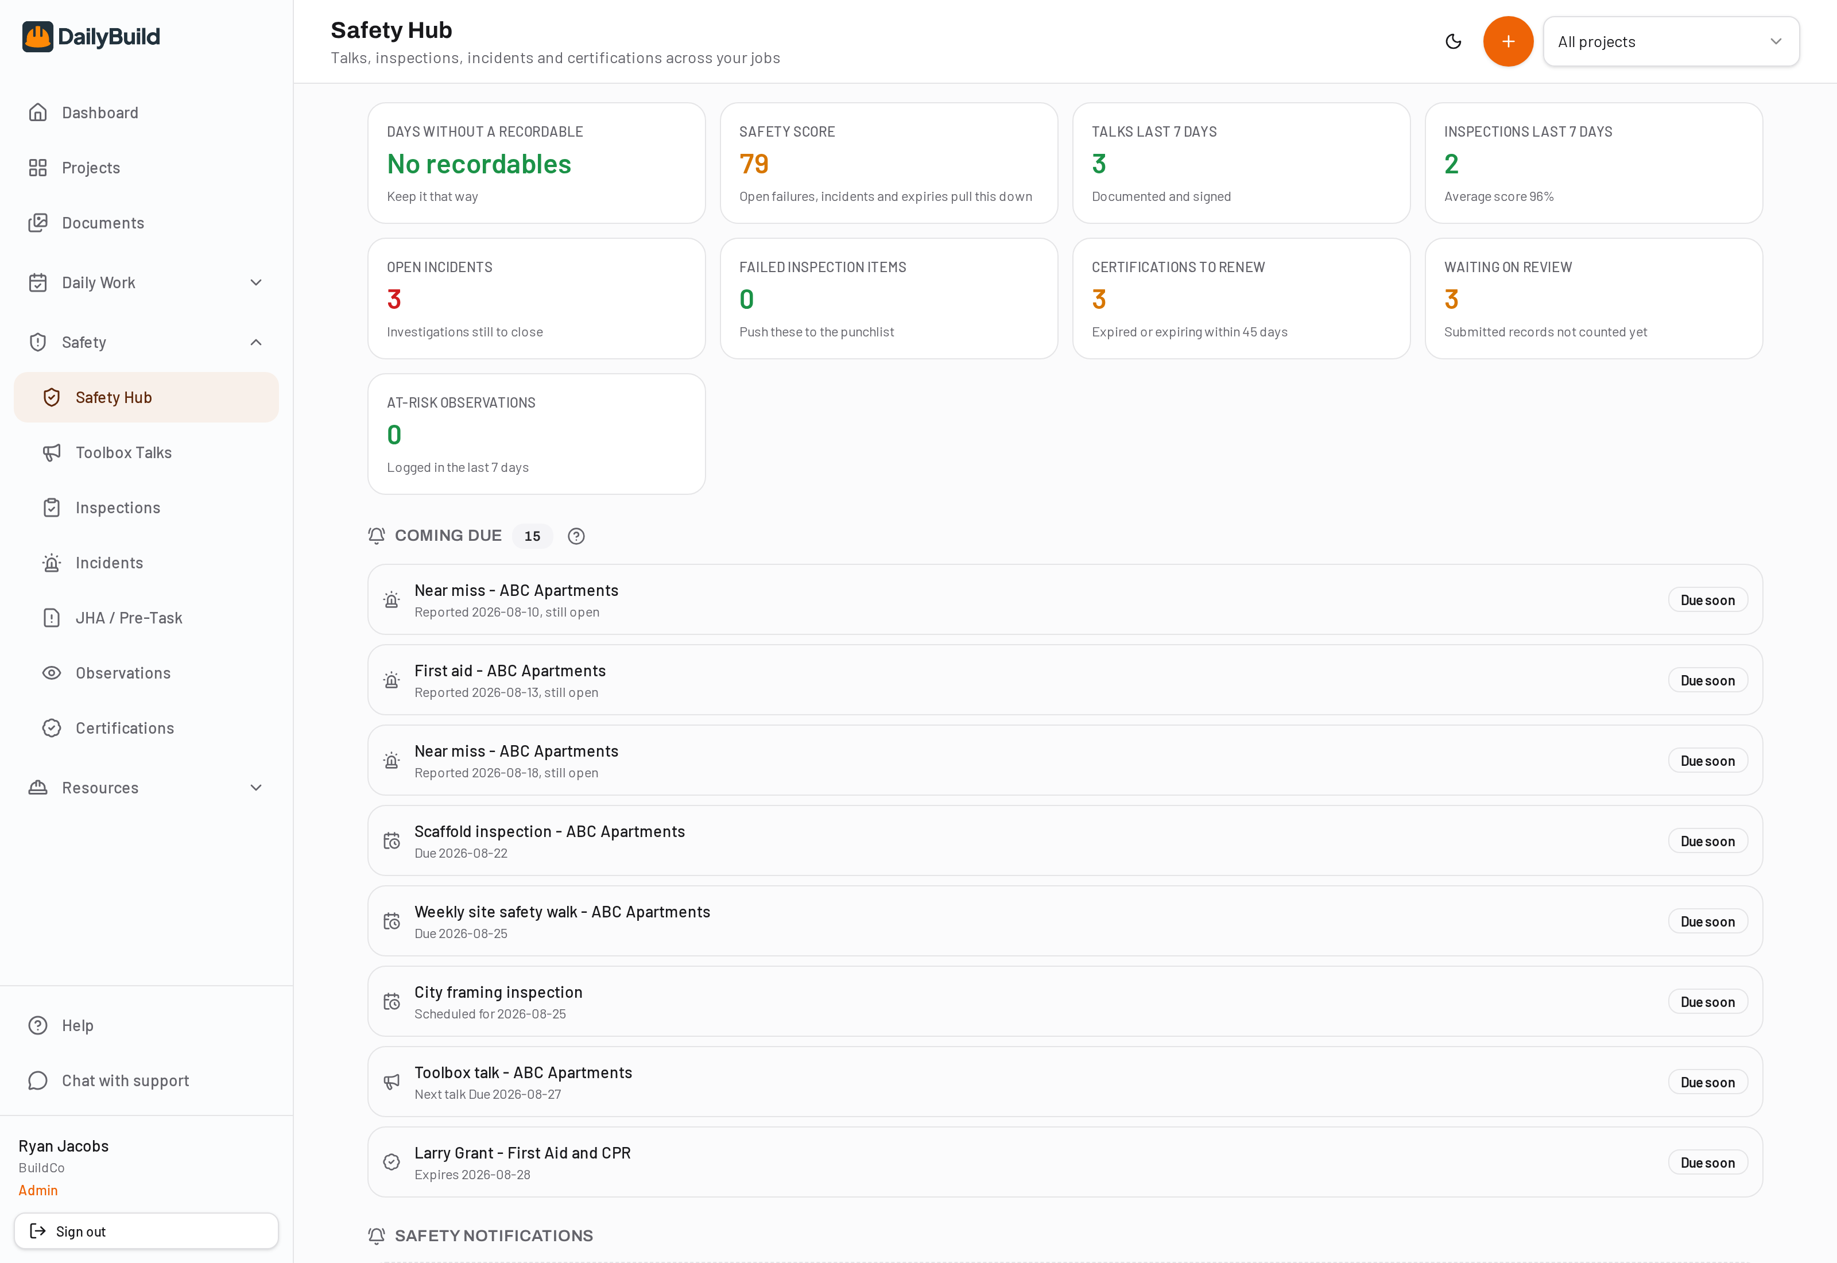
Task: Click calendar icon on City framing inspection
Action: 392,1002
